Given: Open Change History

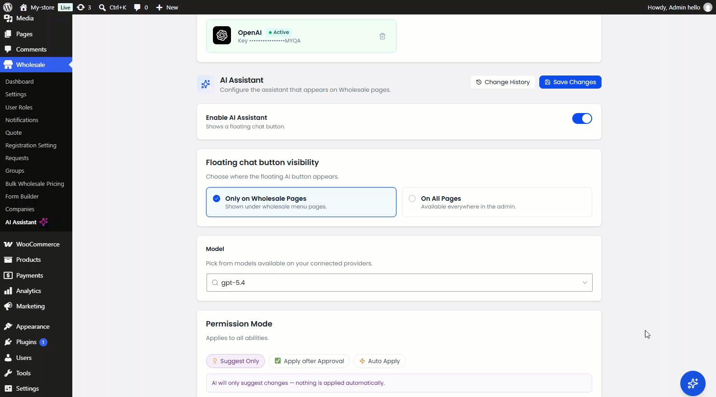Looking at the screenshot, I should point(503,82).
